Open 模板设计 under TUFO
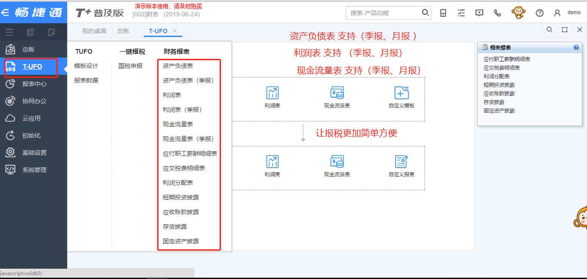The width and height of the screenshot is (587, 279). click(x=86, y=66)
